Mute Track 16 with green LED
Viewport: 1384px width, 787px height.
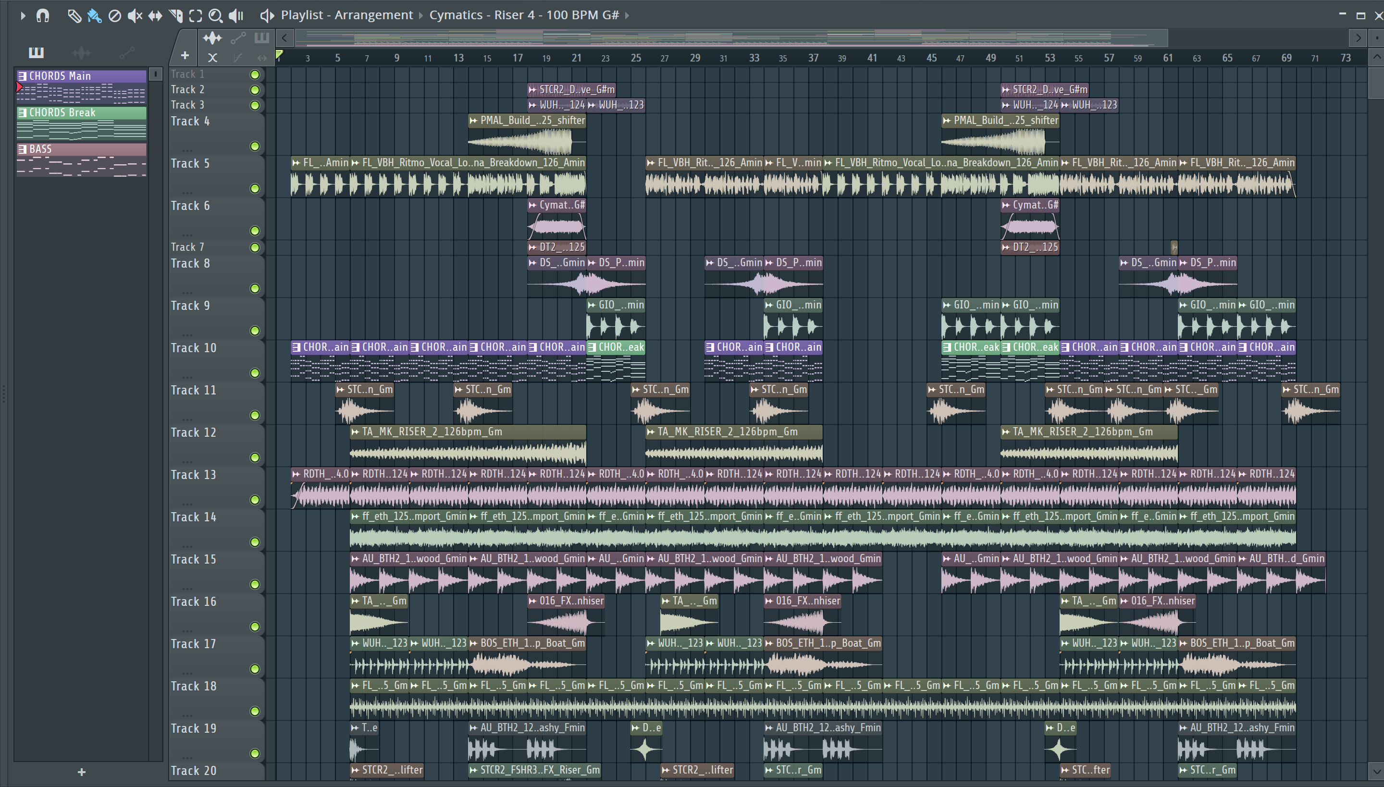click(255, 627)
